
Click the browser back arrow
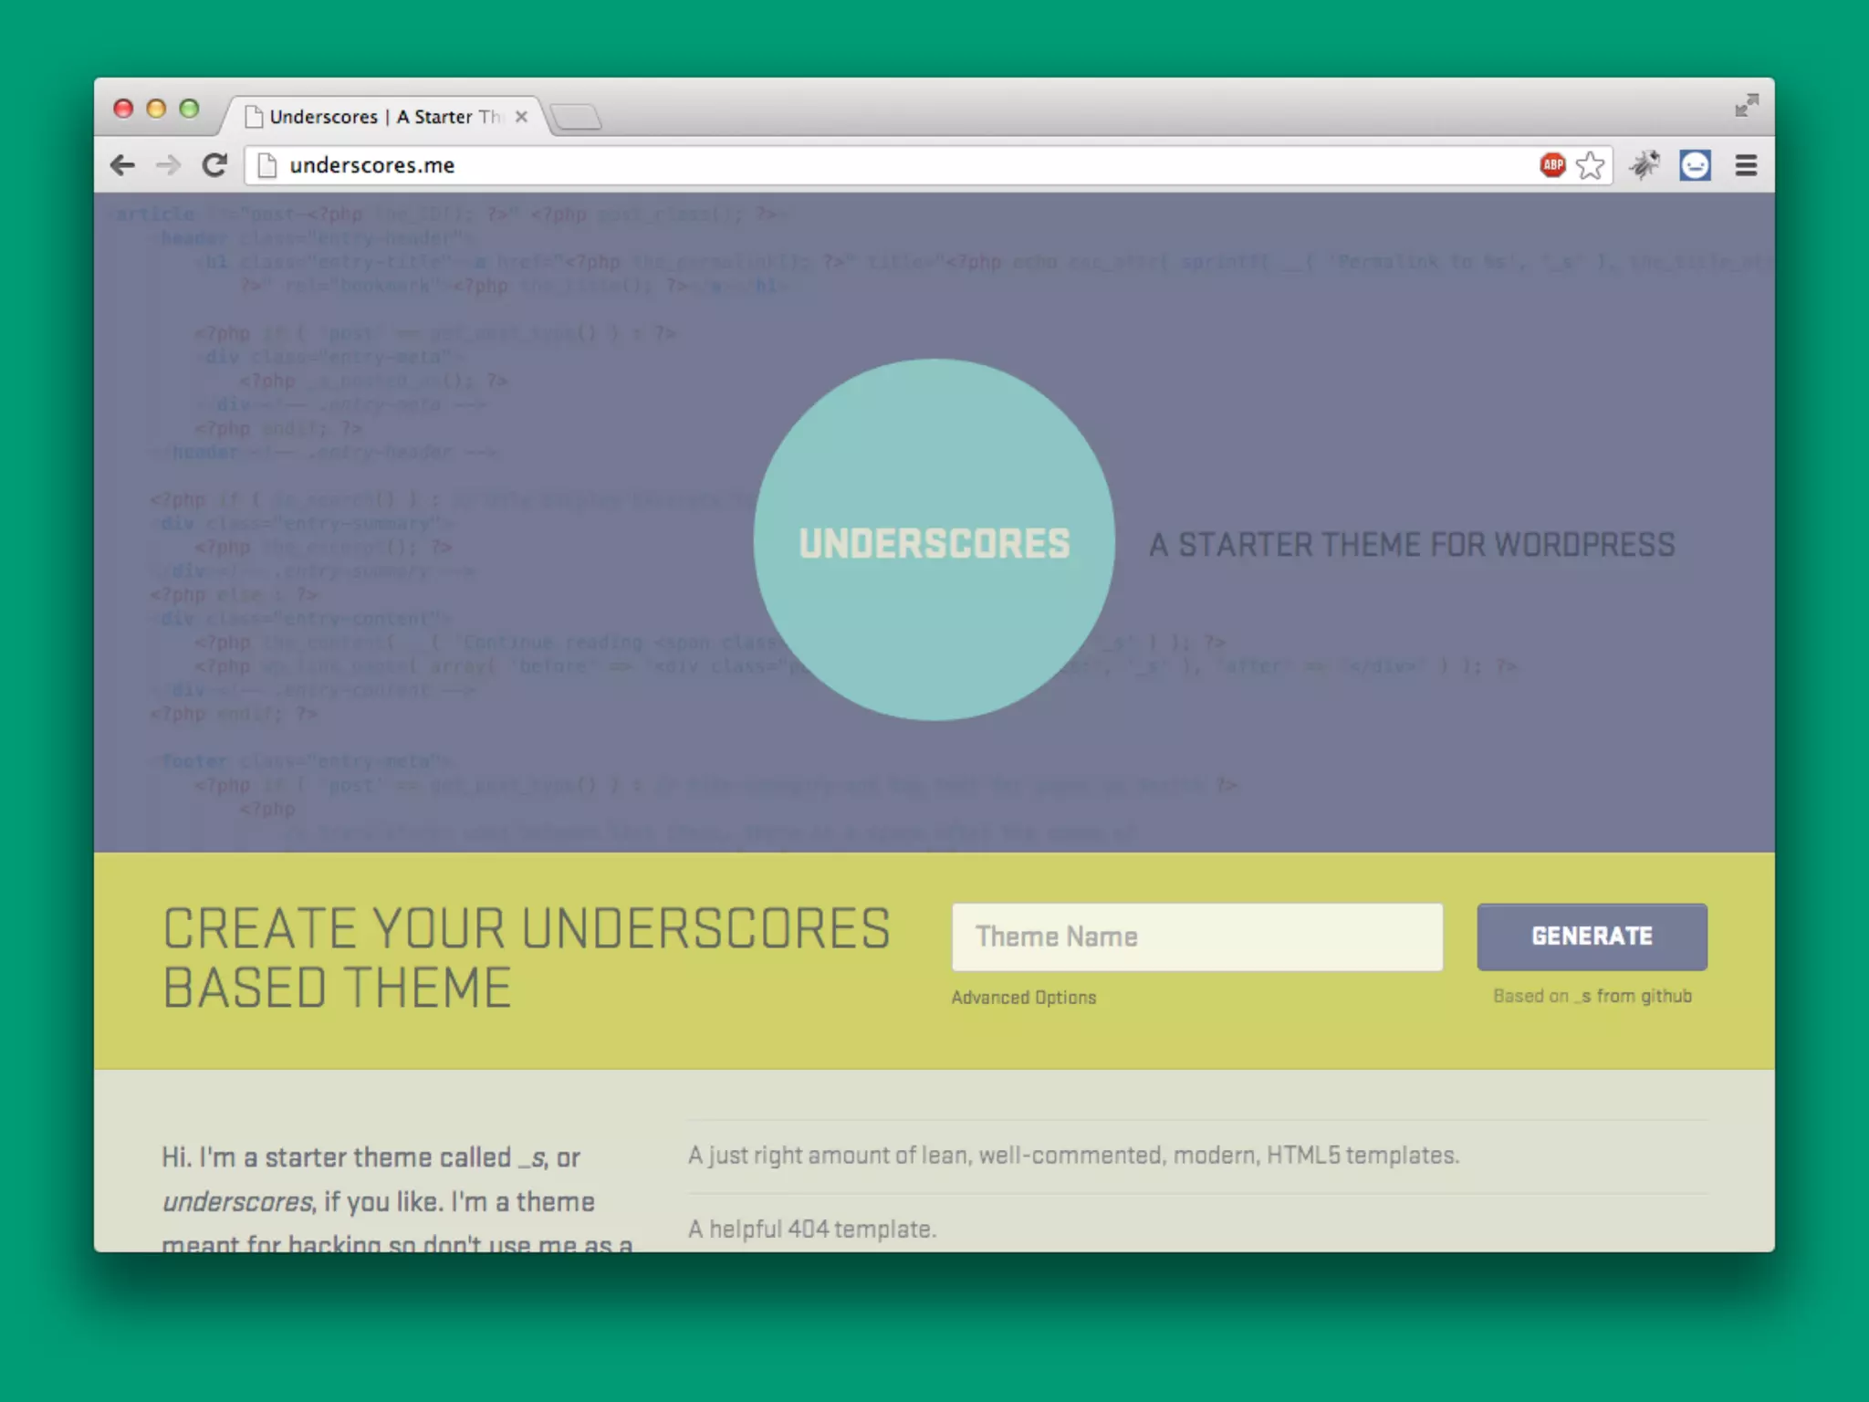click(122, 165)
